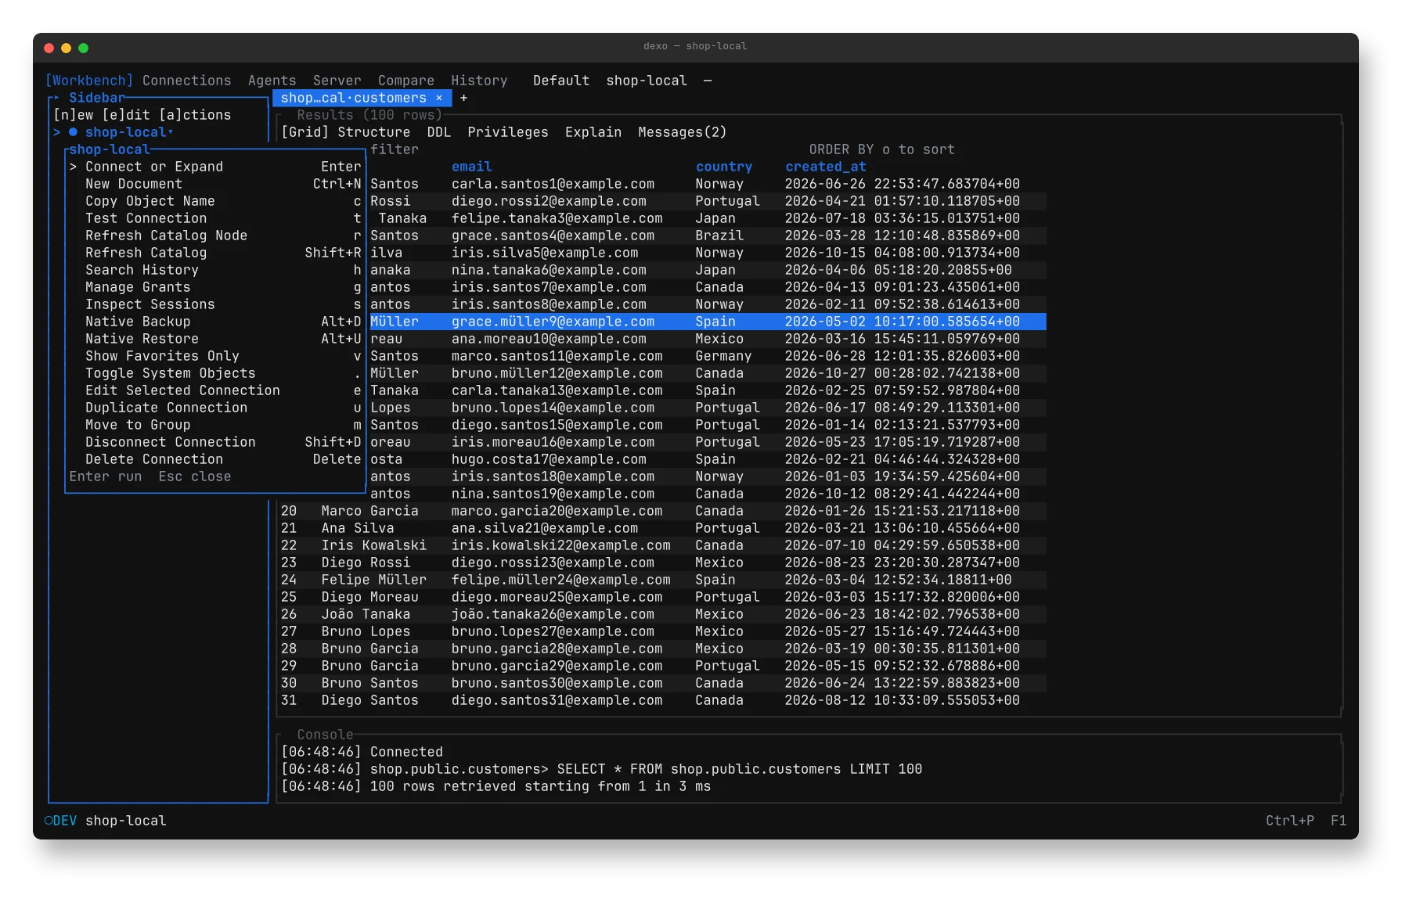Expand the shop-local connection dropdown arrow
Screen dimensions: 1409x906
(171, 132)
